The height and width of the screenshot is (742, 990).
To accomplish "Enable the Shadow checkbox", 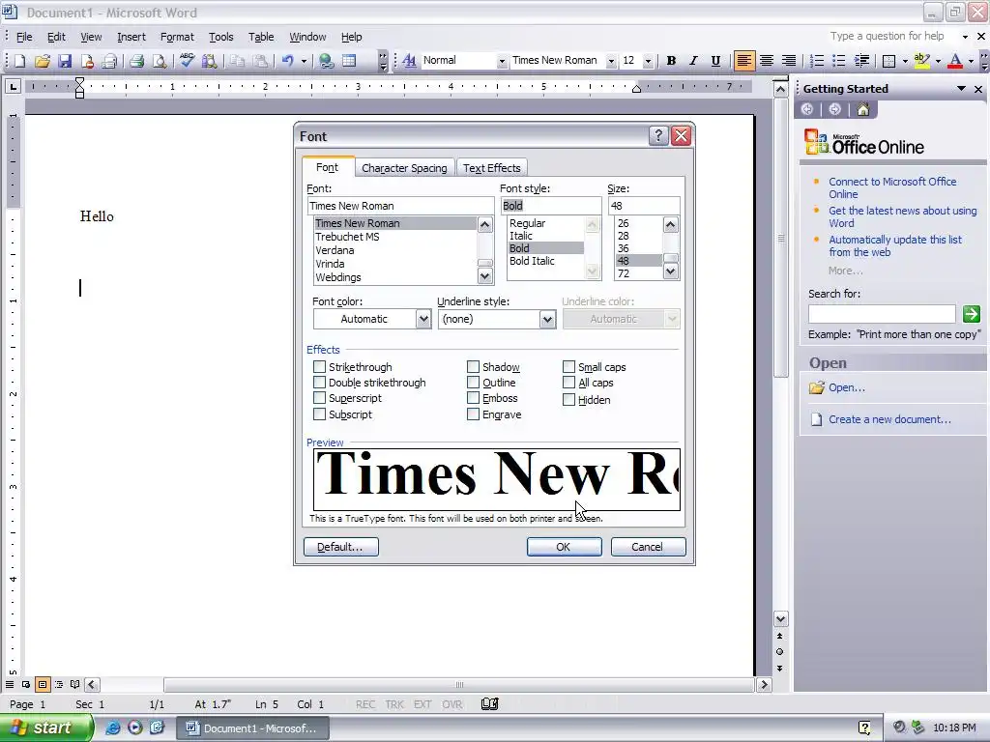I will 473,366.
